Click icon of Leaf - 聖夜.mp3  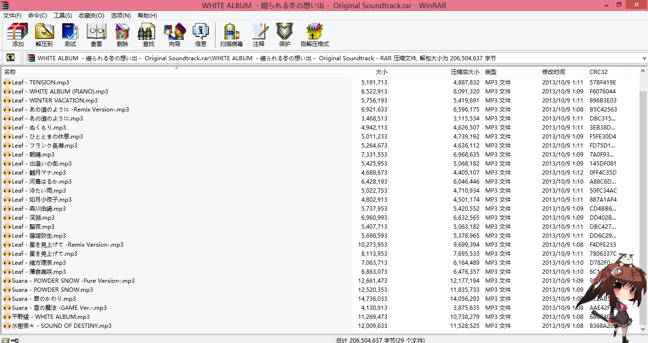coord(7,227)
